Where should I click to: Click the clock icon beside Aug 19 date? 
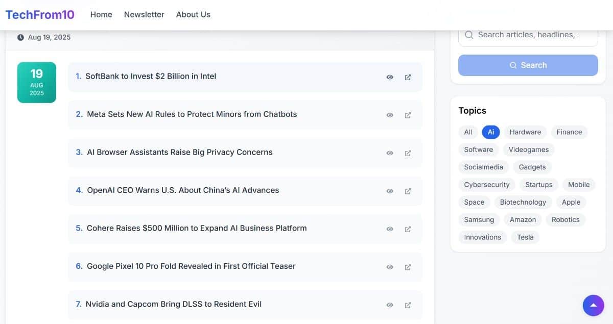click(19, 37)
